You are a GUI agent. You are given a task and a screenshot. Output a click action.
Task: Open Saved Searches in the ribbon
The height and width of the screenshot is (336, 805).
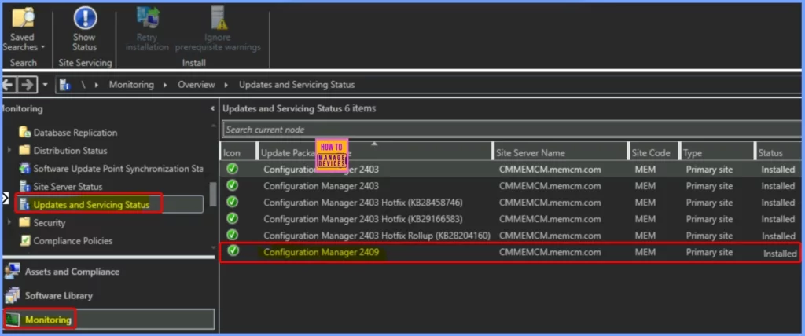pyautogui.click(x=23, y=30)
